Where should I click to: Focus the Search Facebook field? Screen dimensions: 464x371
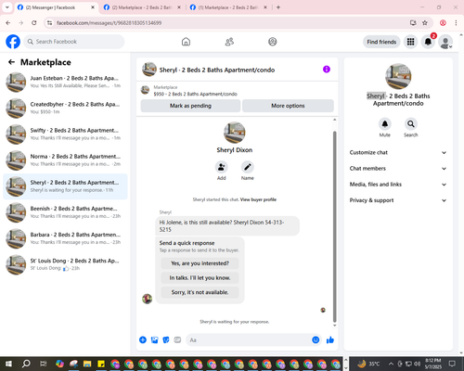(74, 42)
